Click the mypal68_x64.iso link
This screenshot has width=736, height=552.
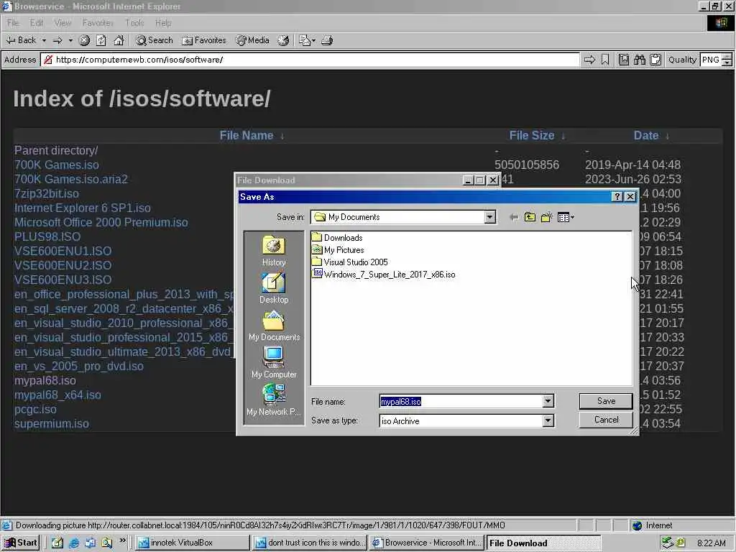click(x=57, y=395)
